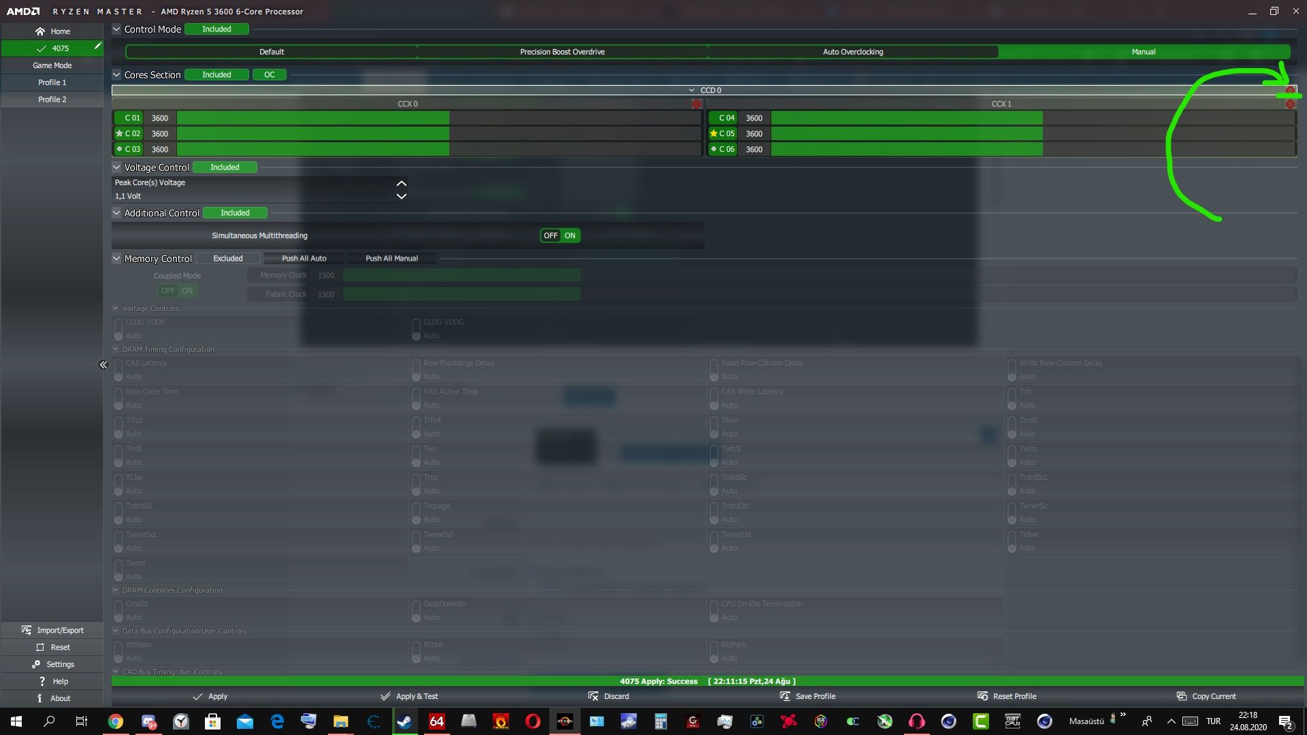Collapse the CCD 0 chevron
1307x735 pixels.
click(x=692, y=91)
